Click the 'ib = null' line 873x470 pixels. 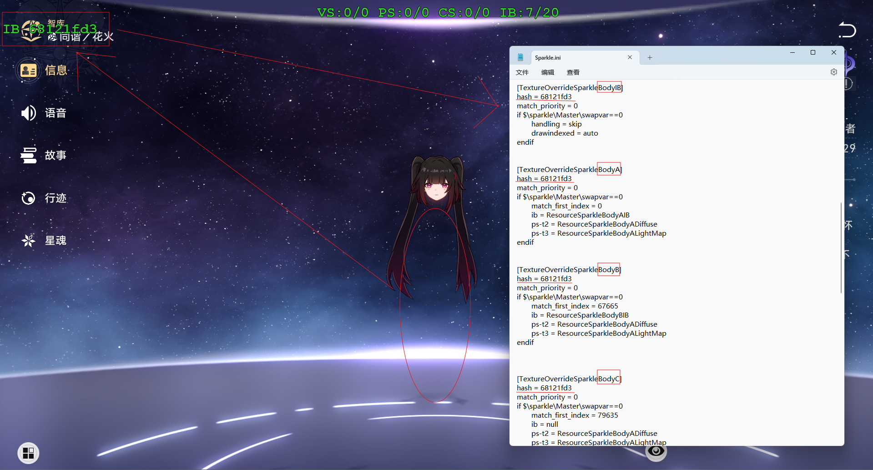click(545, 425)
